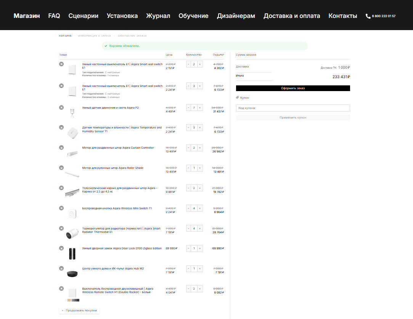Decrease quantity of the telescopic curtain rail

189,188
